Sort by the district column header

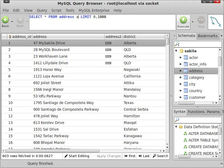tap(143, 37)
